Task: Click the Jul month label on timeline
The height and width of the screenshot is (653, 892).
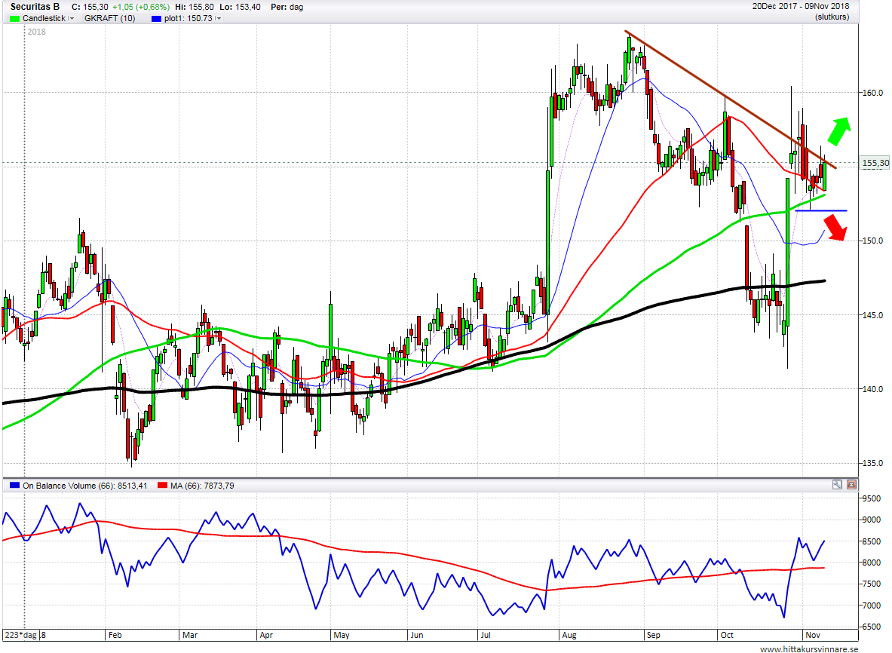Action: tap(486, 635)
